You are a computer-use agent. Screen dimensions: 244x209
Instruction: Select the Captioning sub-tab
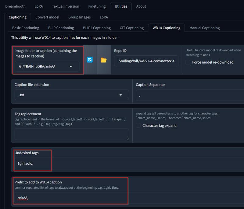tap(18, 17)
